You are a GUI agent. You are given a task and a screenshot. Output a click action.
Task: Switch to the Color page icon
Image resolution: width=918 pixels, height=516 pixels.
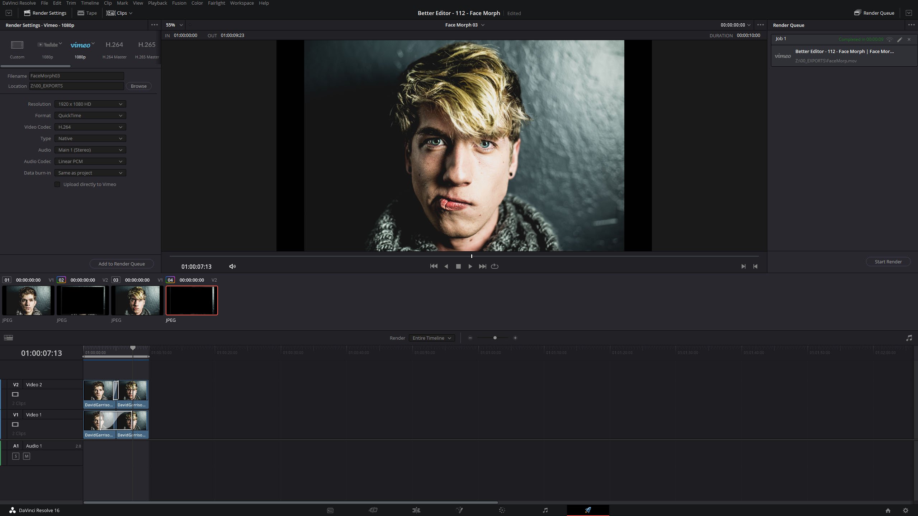tap(502, 510)
